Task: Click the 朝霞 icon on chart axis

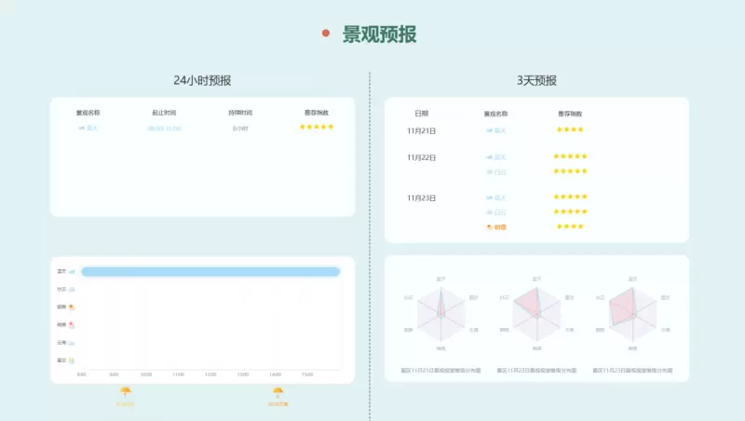Action: [x=72, y=306]
